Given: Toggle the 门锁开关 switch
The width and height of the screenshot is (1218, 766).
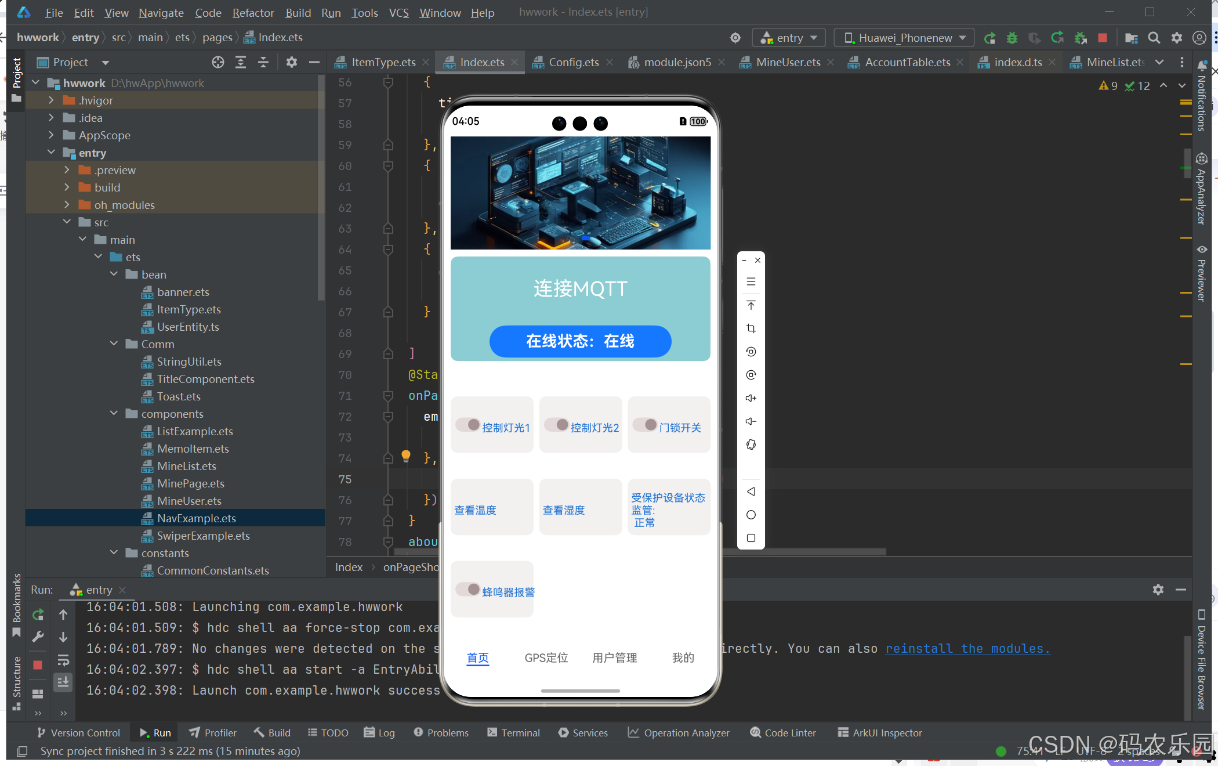Looking at the screenshot, I should pos(644,425).
